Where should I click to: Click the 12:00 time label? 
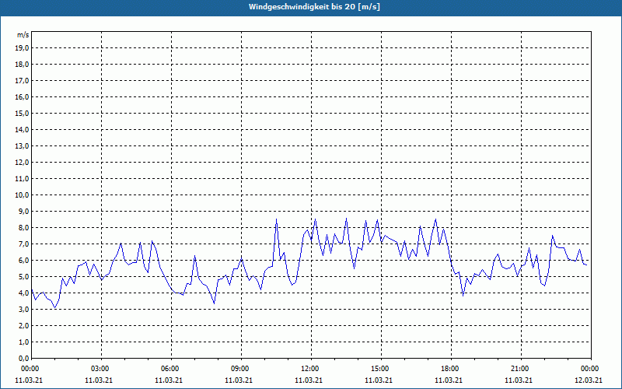[309, 369]
